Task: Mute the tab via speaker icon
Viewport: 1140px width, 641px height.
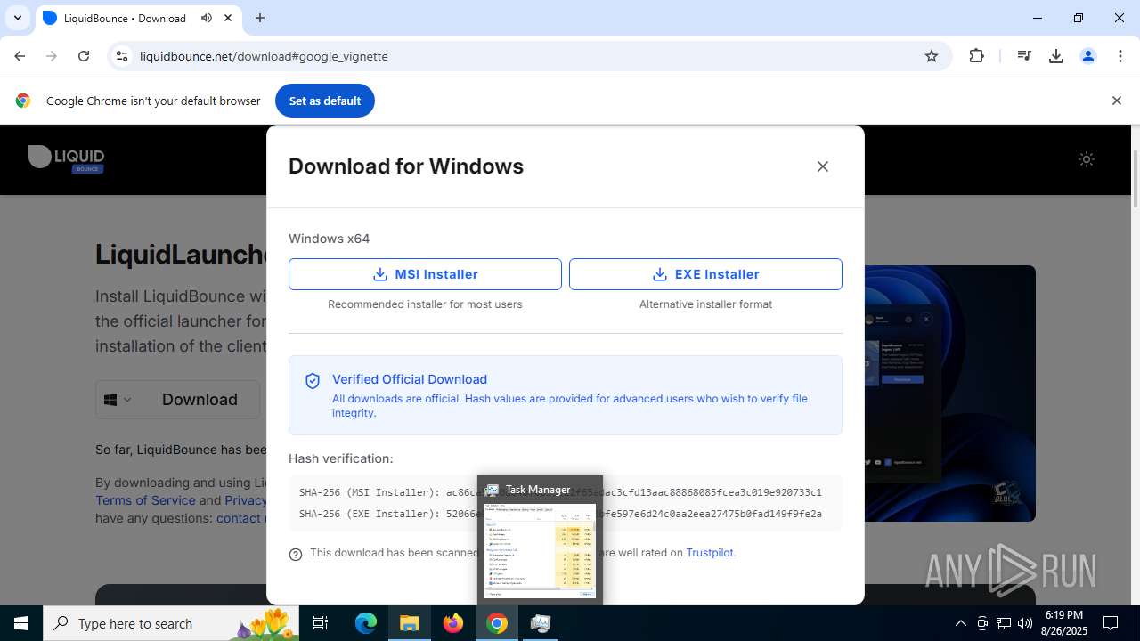Action: (x=207, y=18)
